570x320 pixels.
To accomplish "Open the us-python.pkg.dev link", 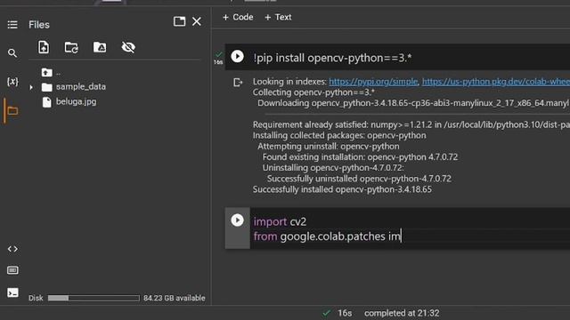I will pyautogui.click(x=496, y=82).
